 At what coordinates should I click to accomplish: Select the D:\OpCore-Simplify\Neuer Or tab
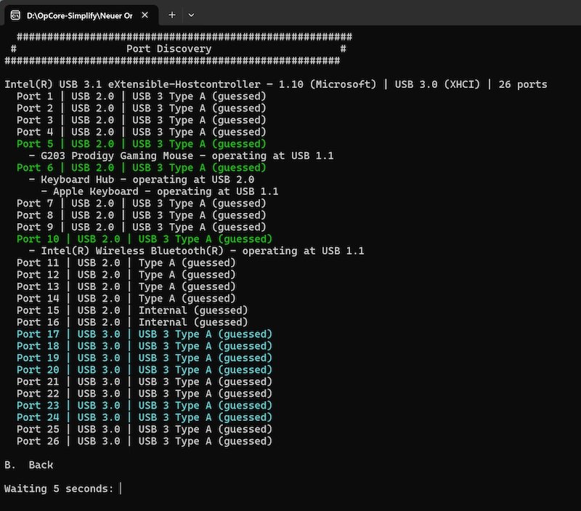point(80,15)
